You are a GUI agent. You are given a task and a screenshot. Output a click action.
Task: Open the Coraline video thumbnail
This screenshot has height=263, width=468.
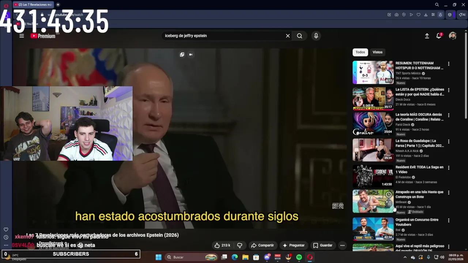tap(373, 124)
